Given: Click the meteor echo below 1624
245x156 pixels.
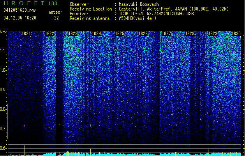Looking at the screenshot, I should click(x=91, y=125).
